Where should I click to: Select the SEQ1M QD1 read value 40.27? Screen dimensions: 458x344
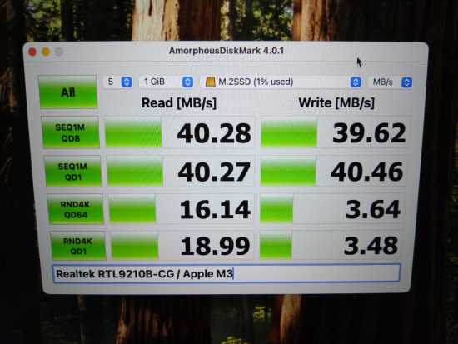(214, 172)
